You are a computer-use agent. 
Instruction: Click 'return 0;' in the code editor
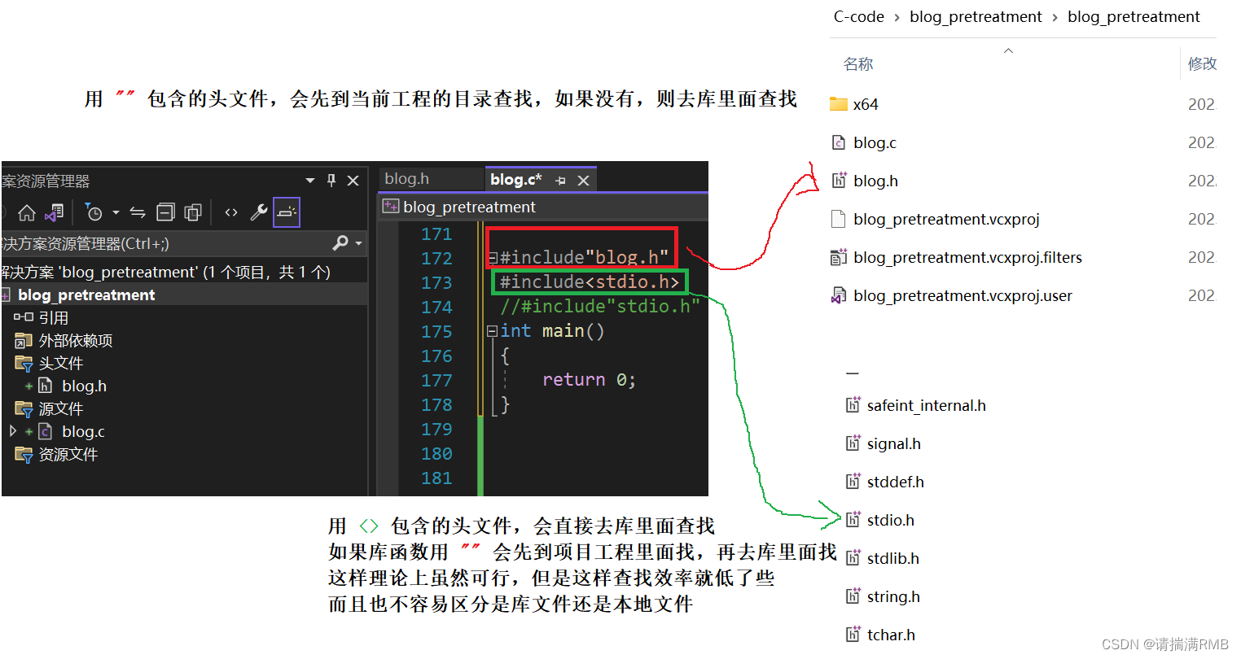click(x=589, y=380)
